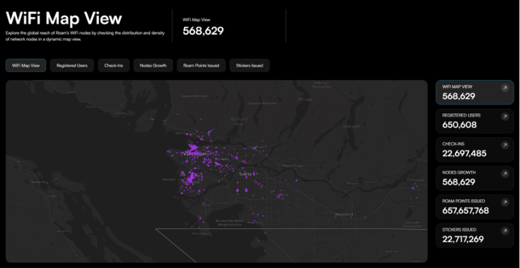The image size is (520, 268).
Task: Click the Maple Ridge label on the map
Action: 293,166
